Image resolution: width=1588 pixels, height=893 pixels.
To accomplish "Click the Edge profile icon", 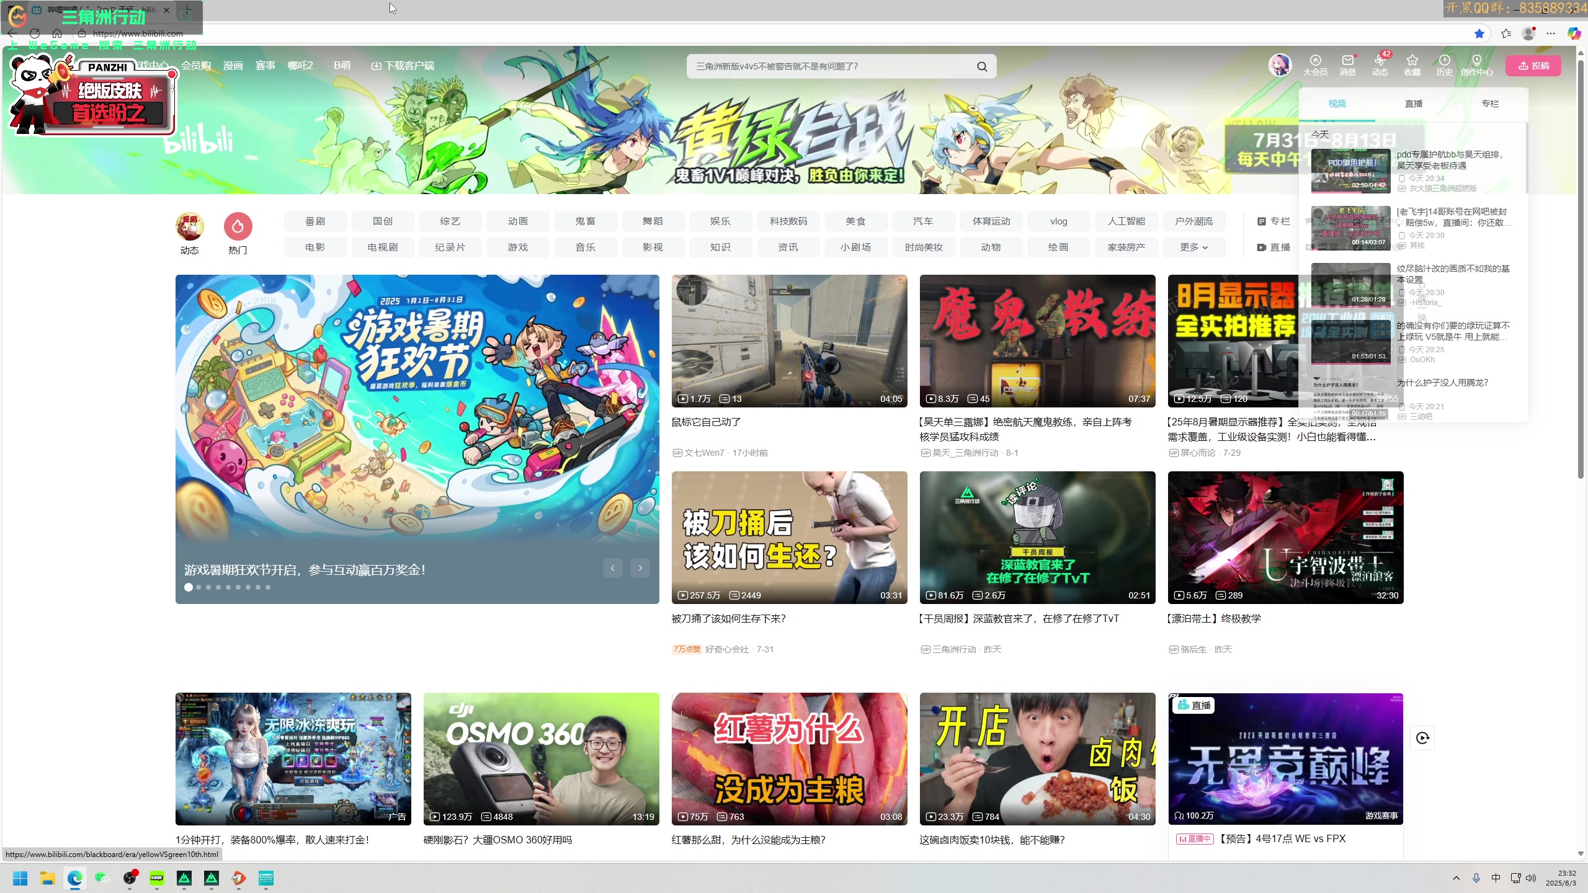I will coord(1529,33).
